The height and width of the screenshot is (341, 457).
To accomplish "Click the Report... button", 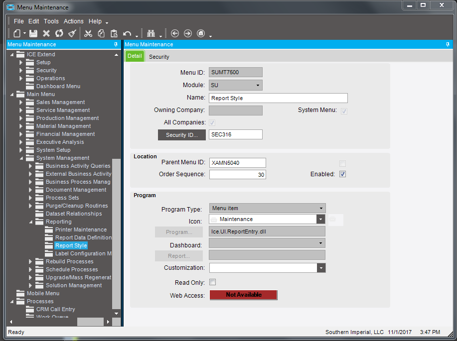I will pyautogui.click(x=179, y=256).
